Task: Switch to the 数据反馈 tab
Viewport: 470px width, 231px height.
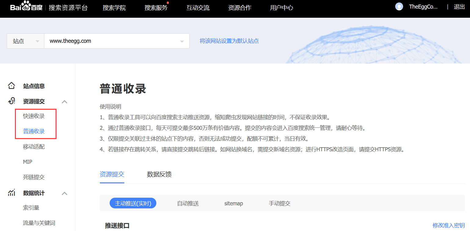Action: coord(159,174)
